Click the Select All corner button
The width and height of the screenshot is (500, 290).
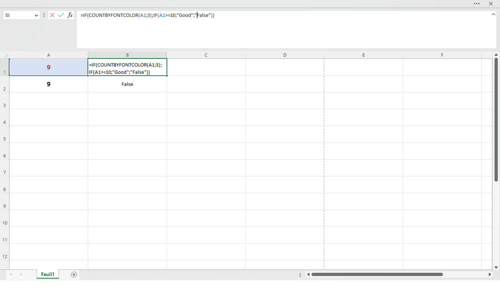[x=5, y=55]
